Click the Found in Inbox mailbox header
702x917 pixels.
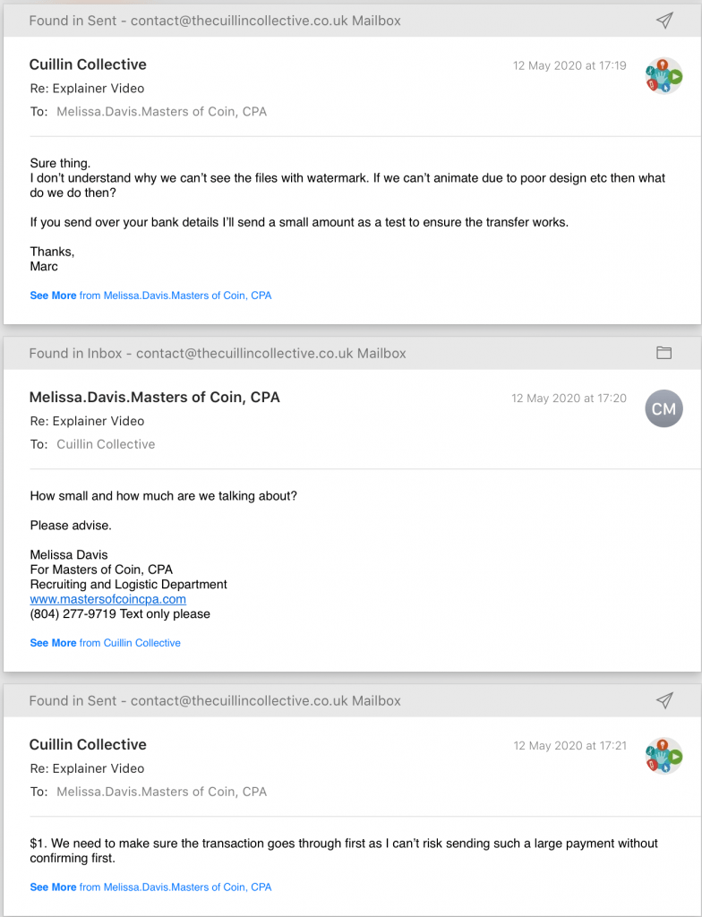tap(218, 353)
